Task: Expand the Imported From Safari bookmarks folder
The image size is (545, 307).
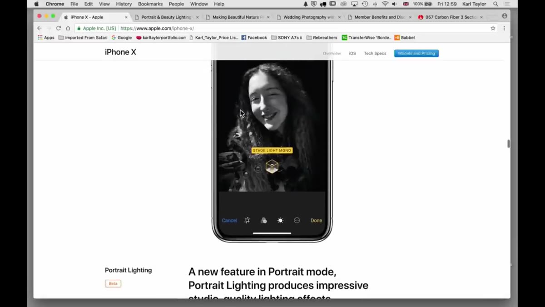Action: (83, 38)
